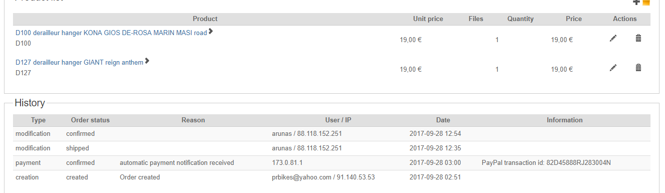Select the shipped modification history row

[x=331, y=148]
